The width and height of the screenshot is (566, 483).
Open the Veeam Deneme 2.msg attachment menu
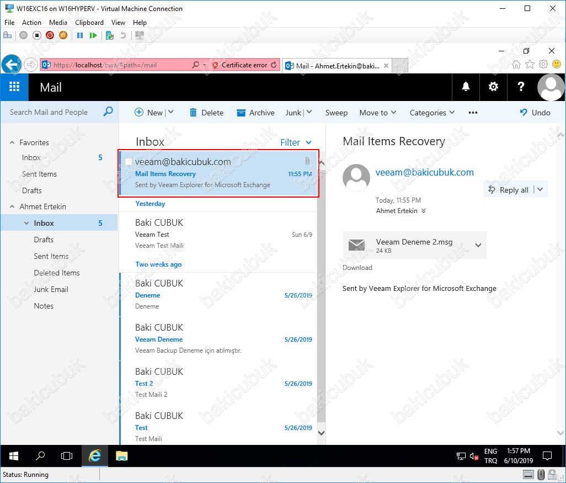(478, 245)
